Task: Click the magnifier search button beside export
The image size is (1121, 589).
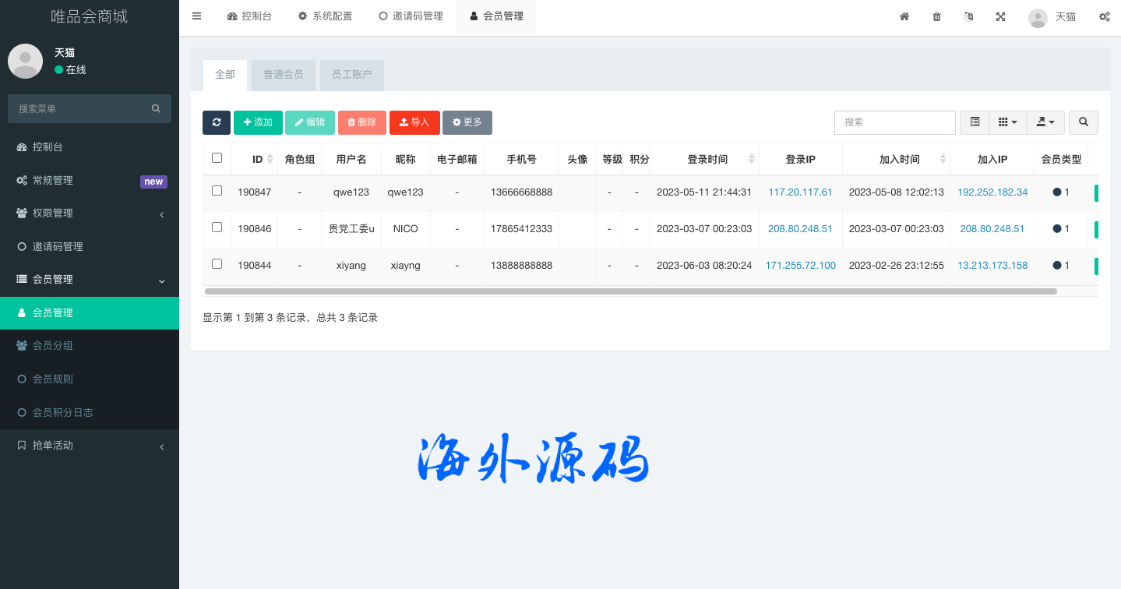Action: pos(1083,122)
